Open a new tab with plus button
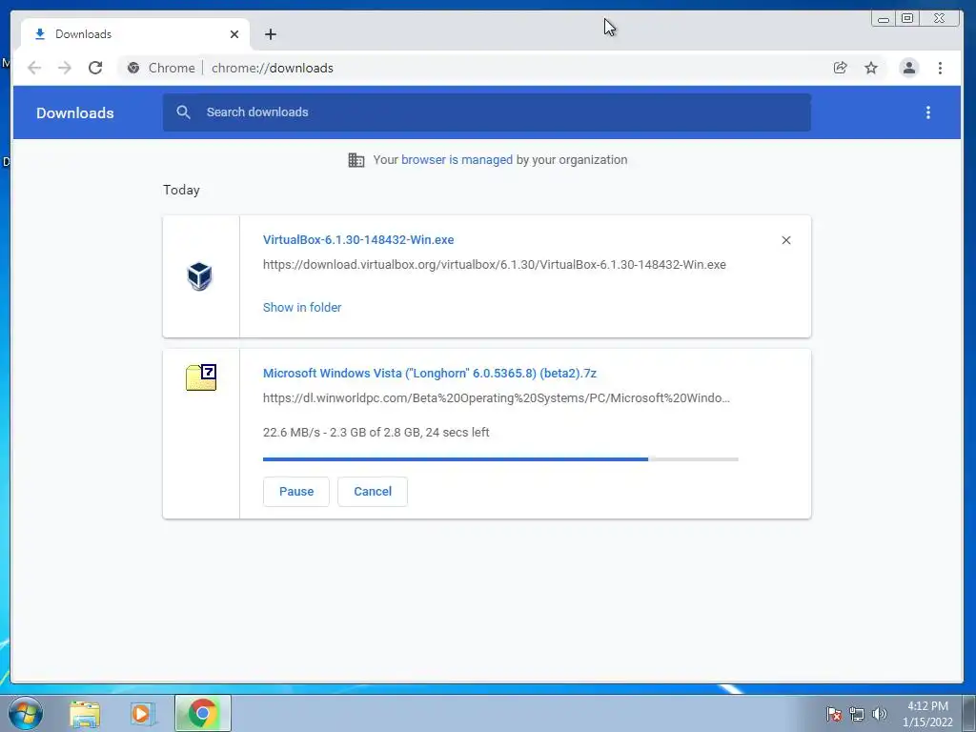 coord(270,34)
